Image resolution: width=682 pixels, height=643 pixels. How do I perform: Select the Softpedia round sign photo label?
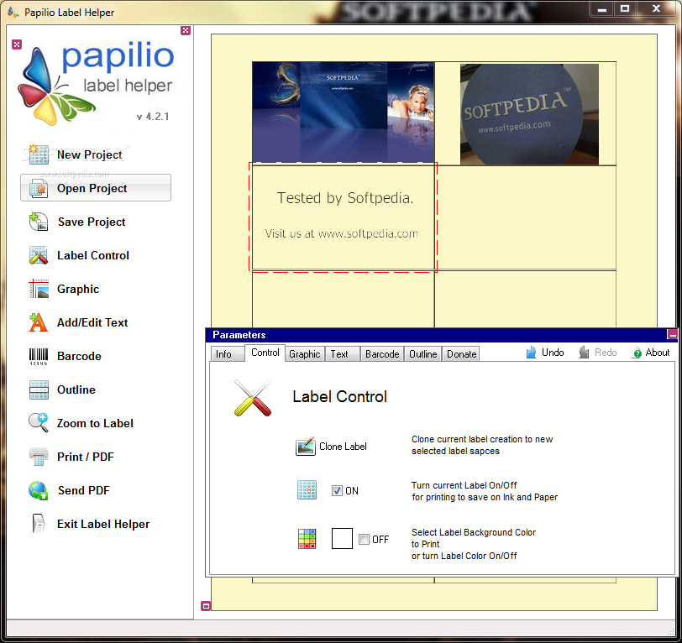(529, 114)
